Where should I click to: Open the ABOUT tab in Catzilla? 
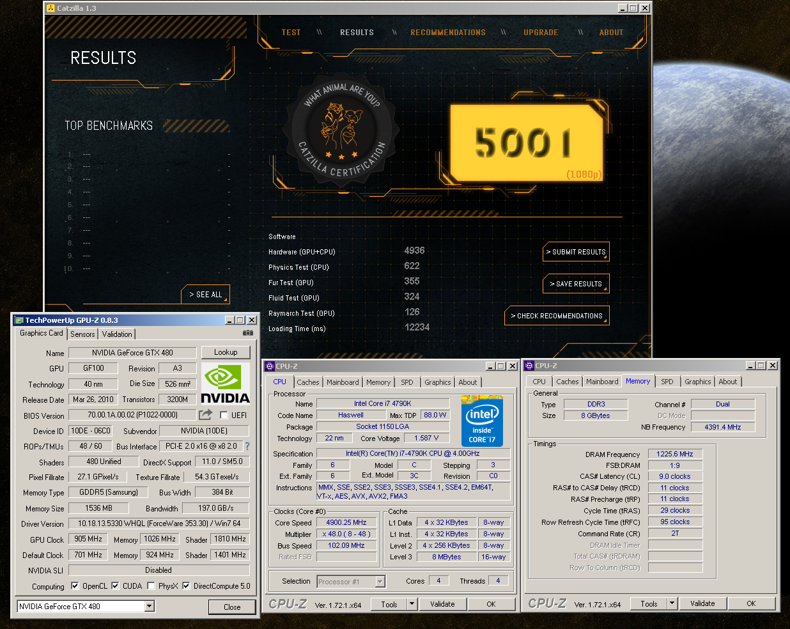(x=611, y=33)
